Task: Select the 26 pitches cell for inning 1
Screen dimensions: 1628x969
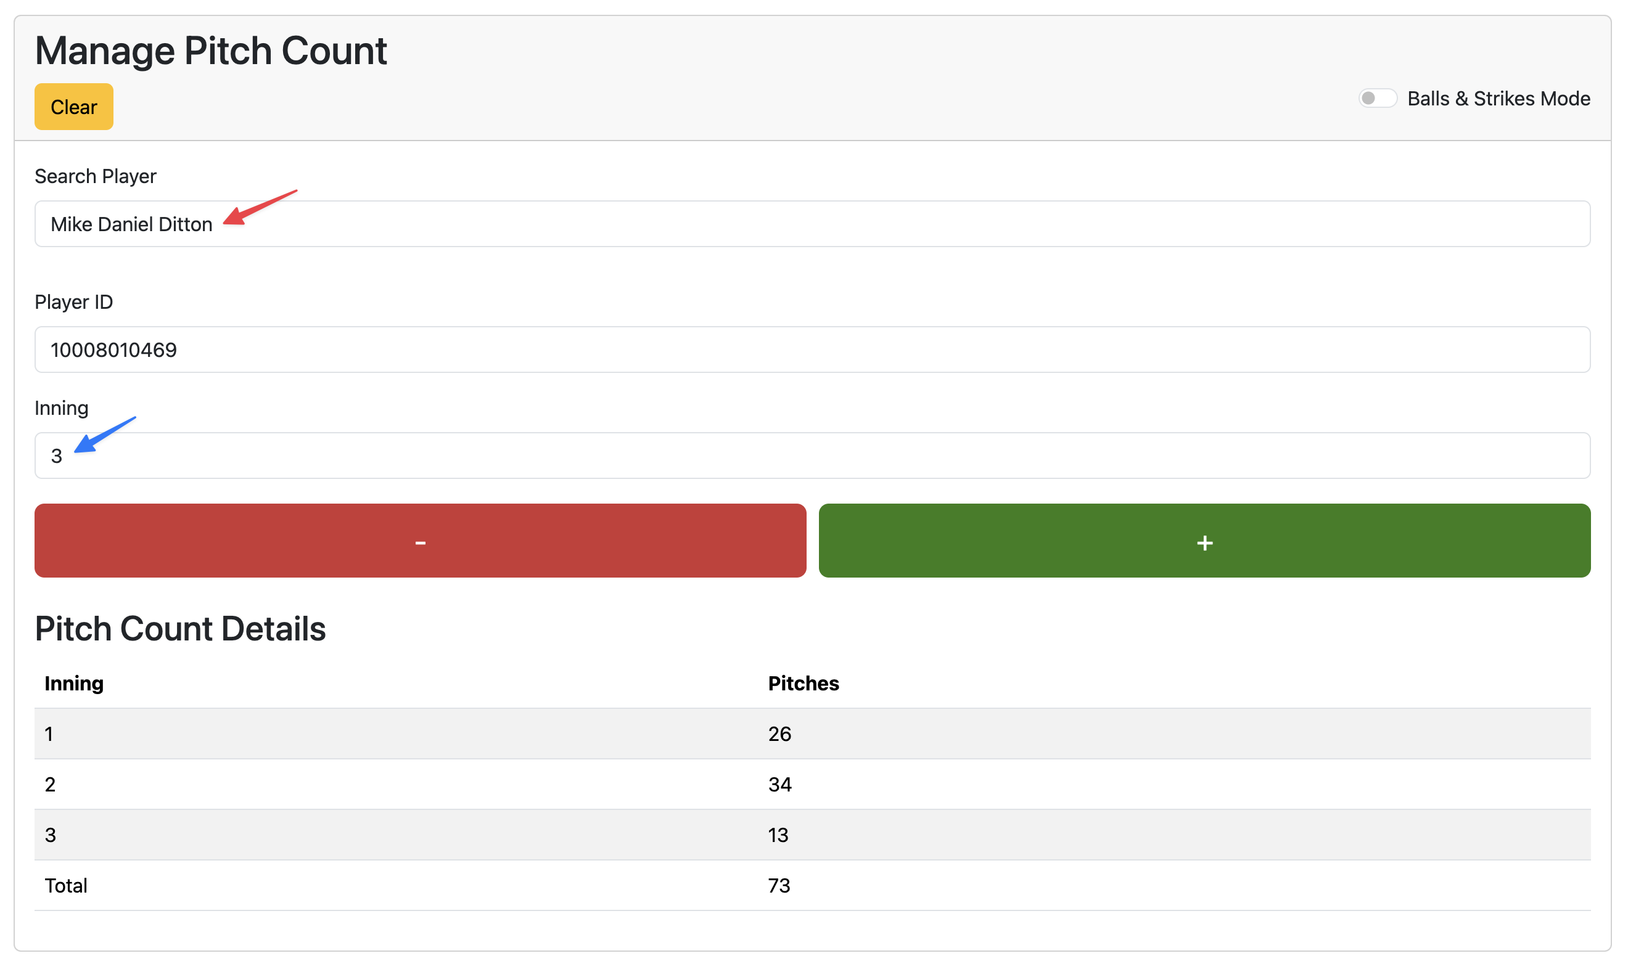Action: point(779,734)
